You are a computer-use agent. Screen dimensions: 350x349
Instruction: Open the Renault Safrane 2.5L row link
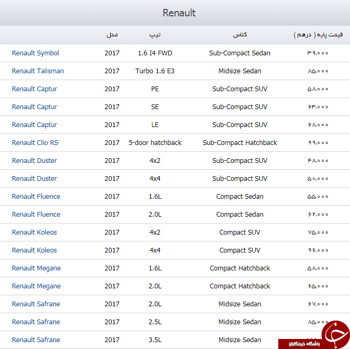[36, 322]
